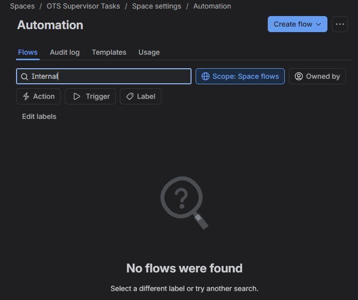Viewport: 358px width, 300px height.
Task: Click the 'Select a different label' hint text
Action: 184,288
